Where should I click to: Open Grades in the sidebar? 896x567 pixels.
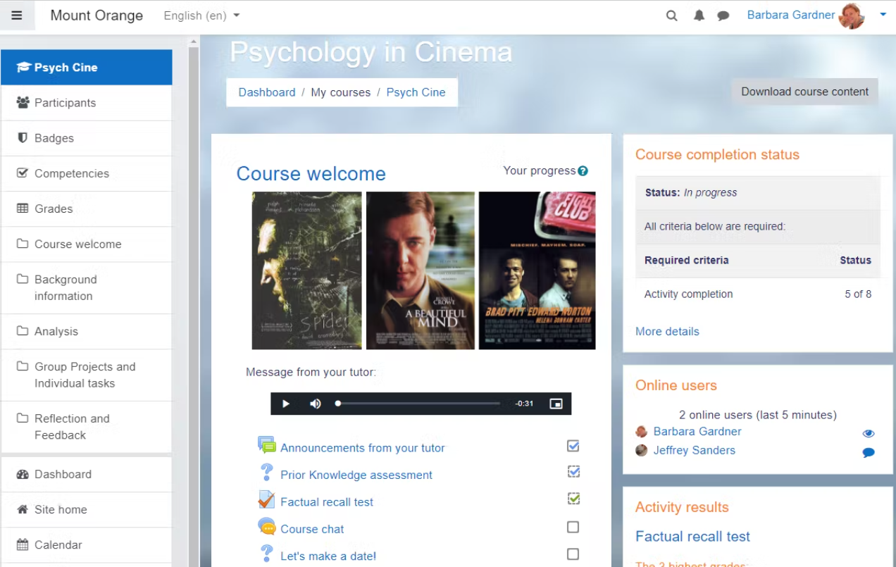coord(87,208)
